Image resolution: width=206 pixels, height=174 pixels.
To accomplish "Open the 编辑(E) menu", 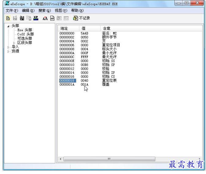I will [x=28, y=11].
